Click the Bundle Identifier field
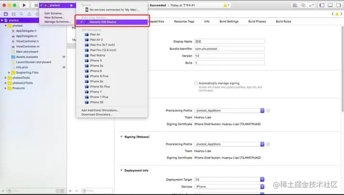Viewport: 344px width, 195px height. click(229, 49)
